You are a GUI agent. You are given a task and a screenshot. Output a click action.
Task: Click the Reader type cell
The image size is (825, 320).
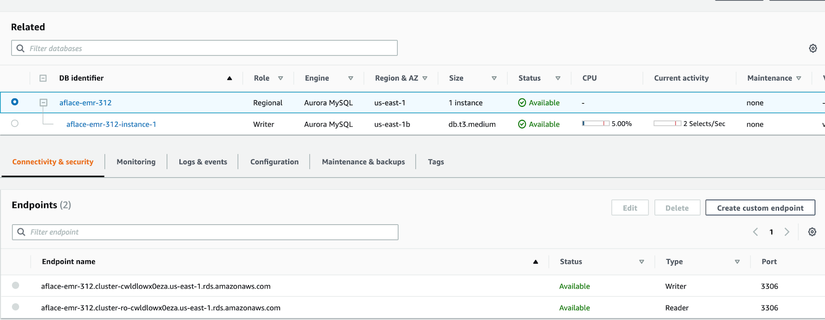[676, 308]
